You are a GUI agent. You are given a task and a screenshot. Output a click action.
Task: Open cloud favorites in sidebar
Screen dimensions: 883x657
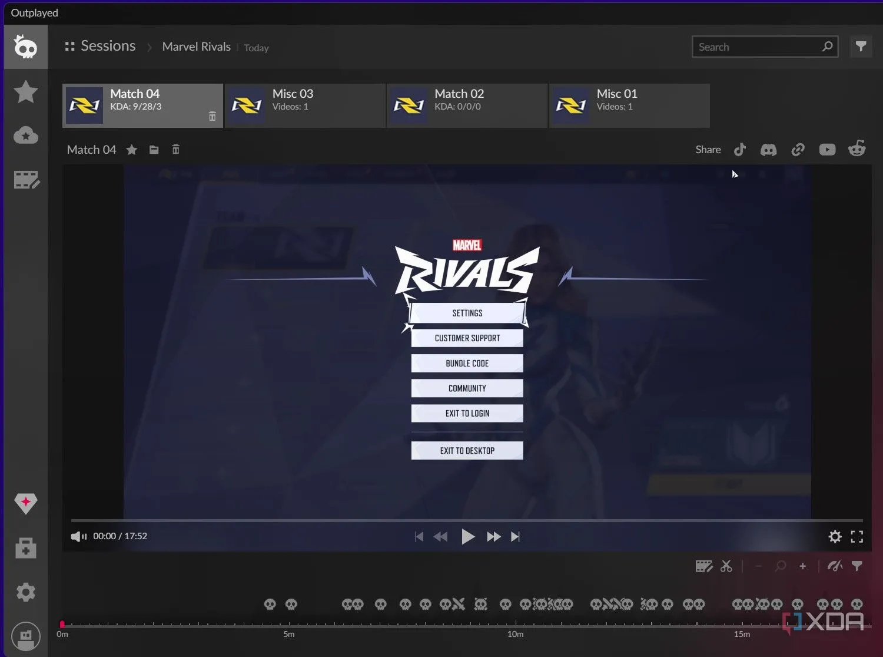[x=26, y=136]
